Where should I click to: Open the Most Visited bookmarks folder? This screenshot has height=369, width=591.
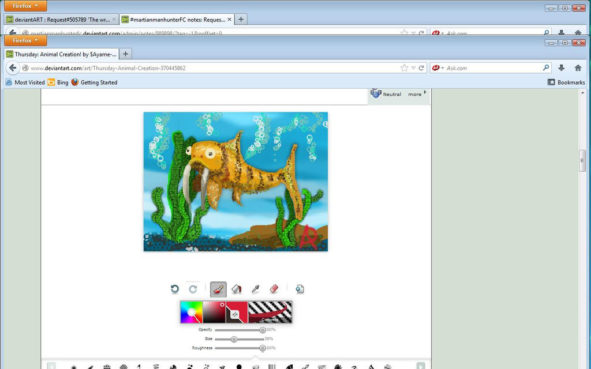point(25,82)
